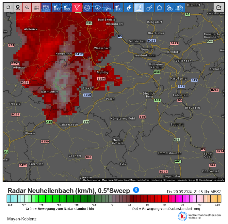Switch to the SD radar layer
The height and width of the screenshot is (224, 228).
[x=67, y=7]
